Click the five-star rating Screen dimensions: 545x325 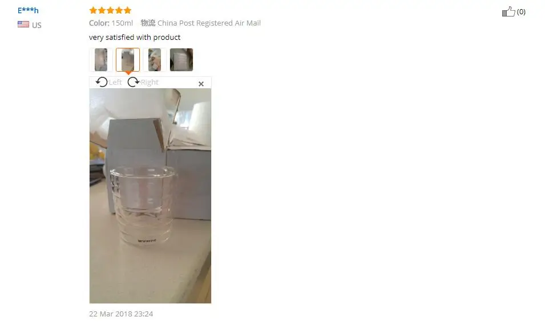(110, 10)
